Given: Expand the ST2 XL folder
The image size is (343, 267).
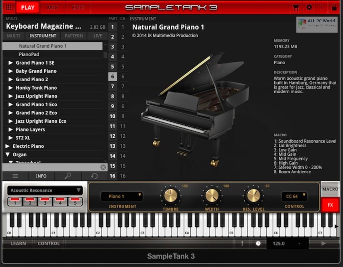Looking at the screenshot, I should [x=11, y=138].
